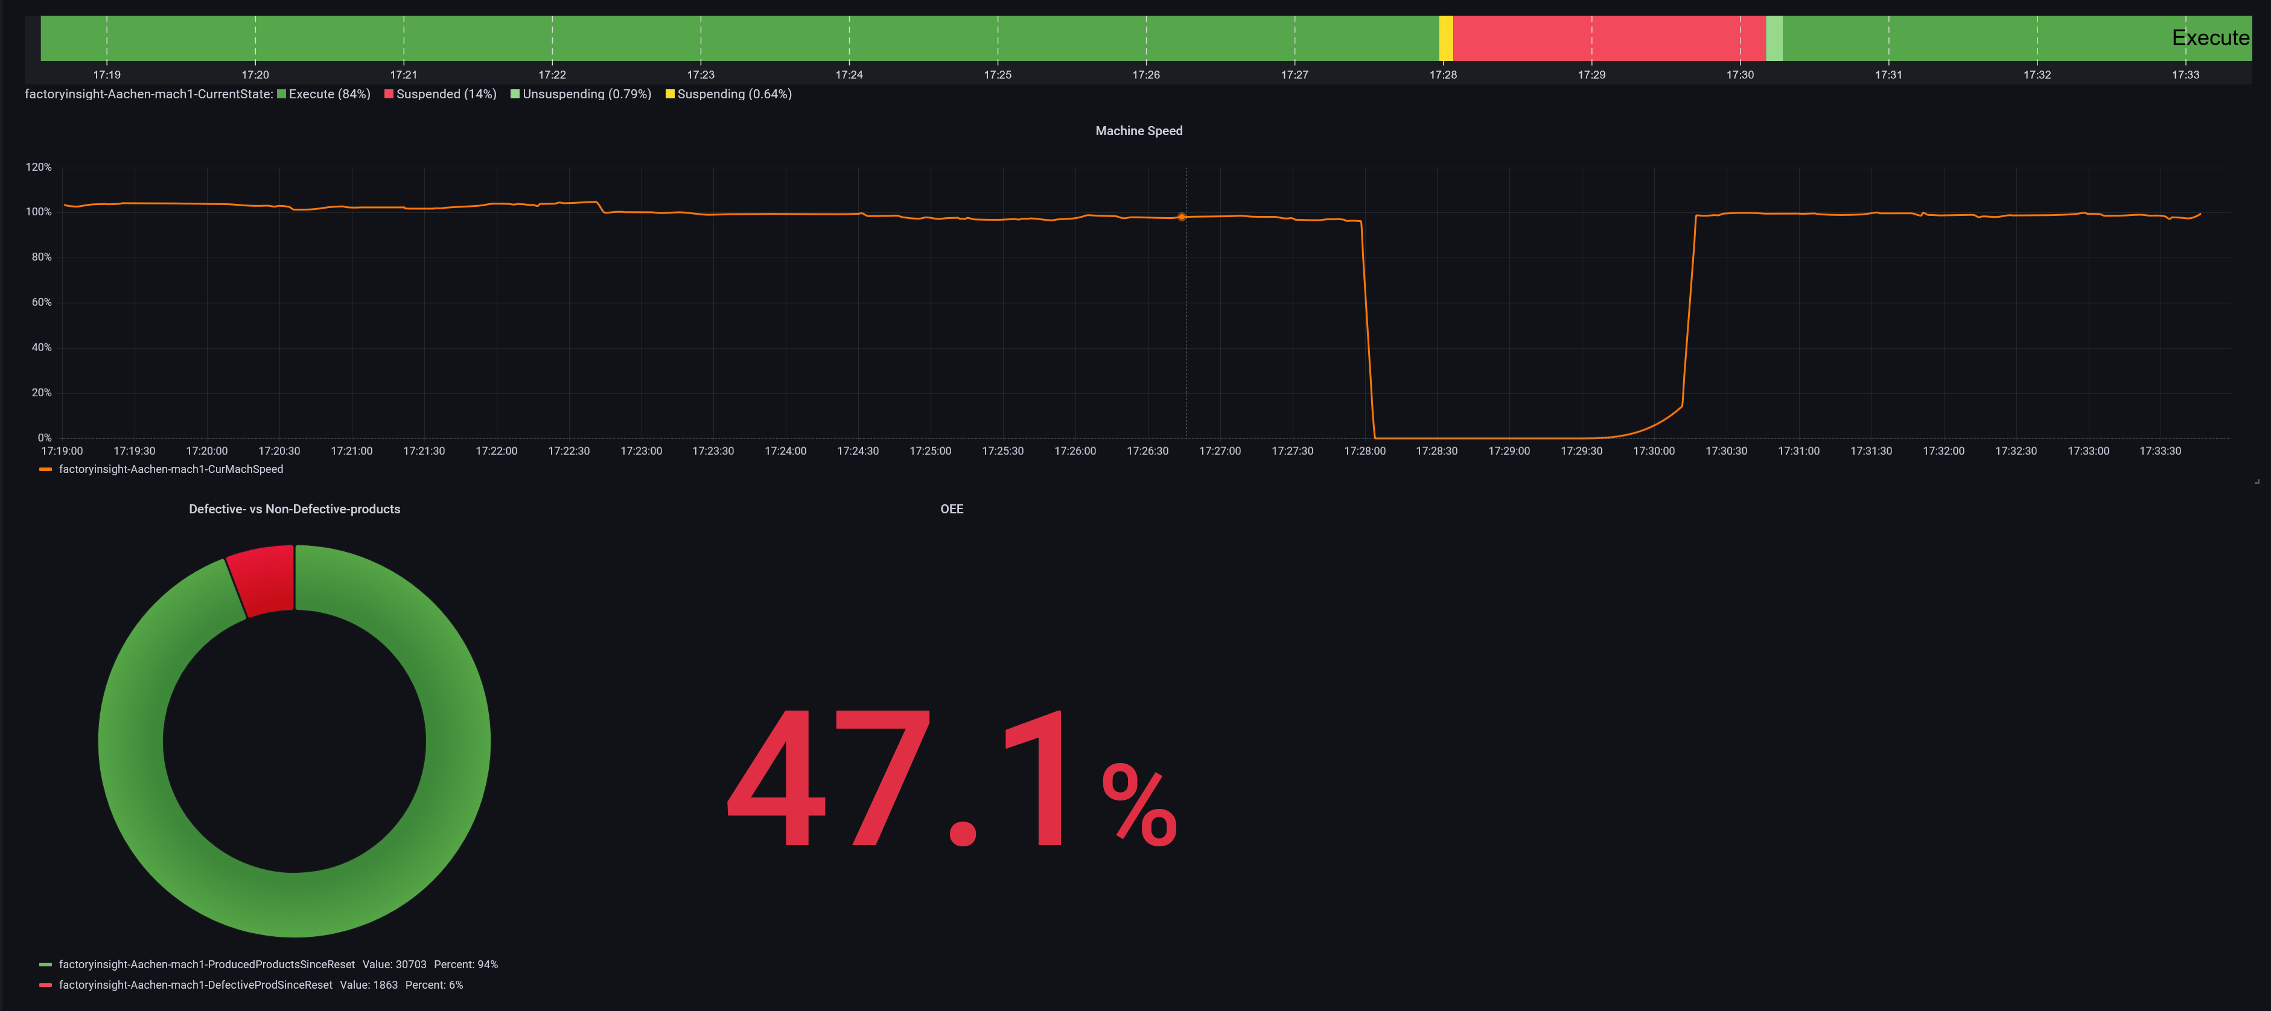This screenshot has width=2271, height=1011.
Task: Click the green ProducedProductsSinceReset legend color marker
Action: coord(46,965)
